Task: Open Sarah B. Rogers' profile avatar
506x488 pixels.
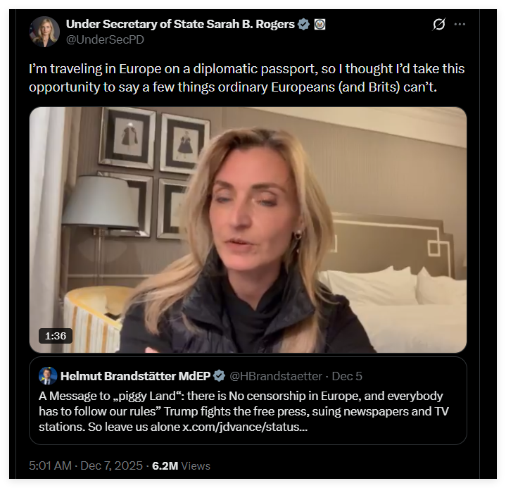Action: 44,31
